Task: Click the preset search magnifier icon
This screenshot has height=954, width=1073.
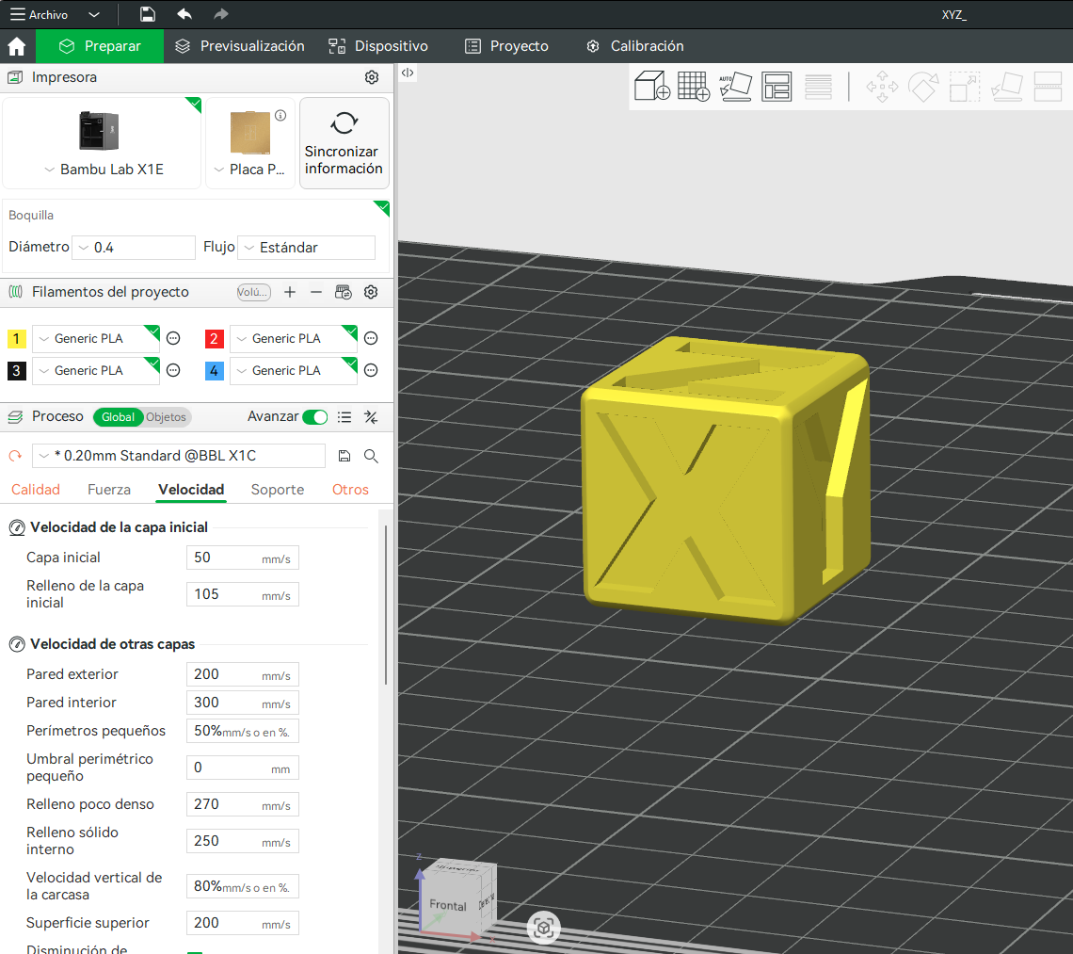Action: click(371, 455)
